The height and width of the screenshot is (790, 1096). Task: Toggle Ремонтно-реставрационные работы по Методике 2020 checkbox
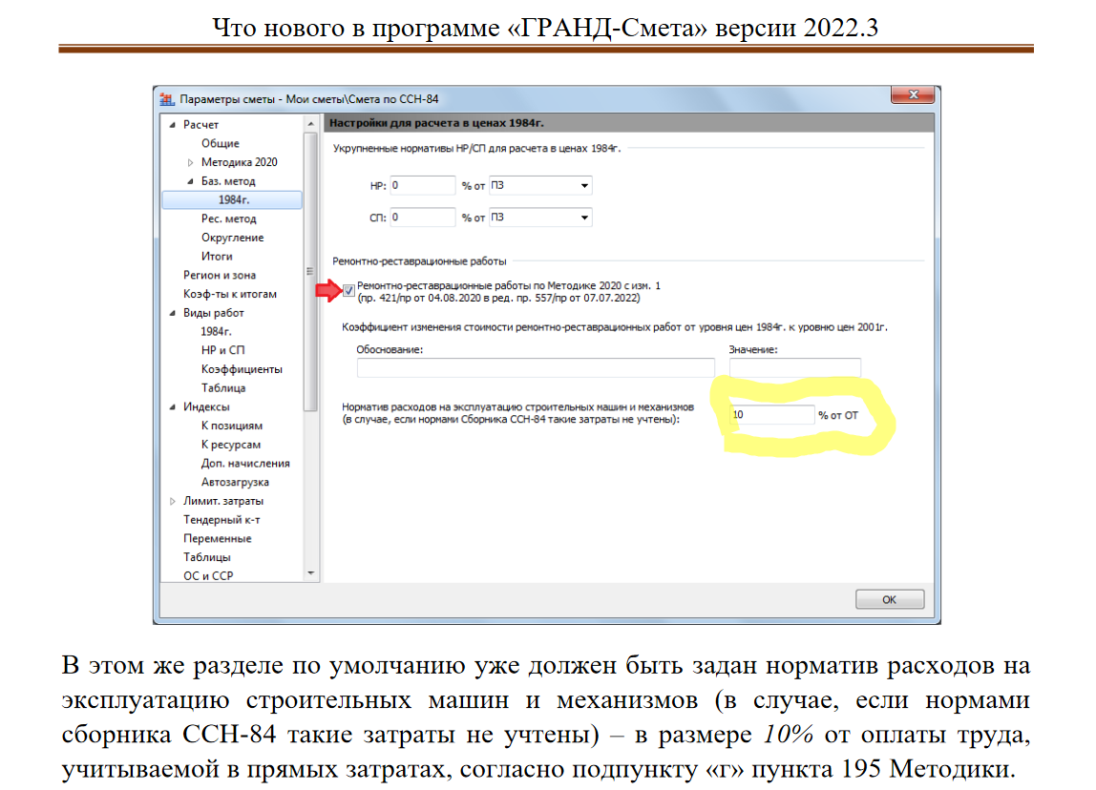pyautogui.click(x=348, y=291)
